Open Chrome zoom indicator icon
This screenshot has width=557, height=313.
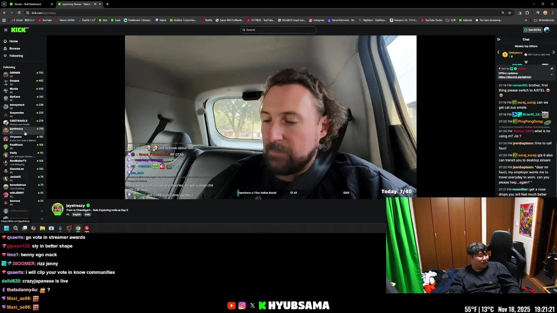tap(503, 13)
